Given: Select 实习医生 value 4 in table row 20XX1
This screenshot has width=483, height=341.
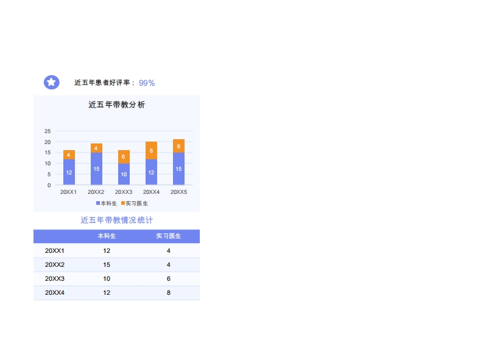Looking at the screenshot, I should [x=169, y=251].
